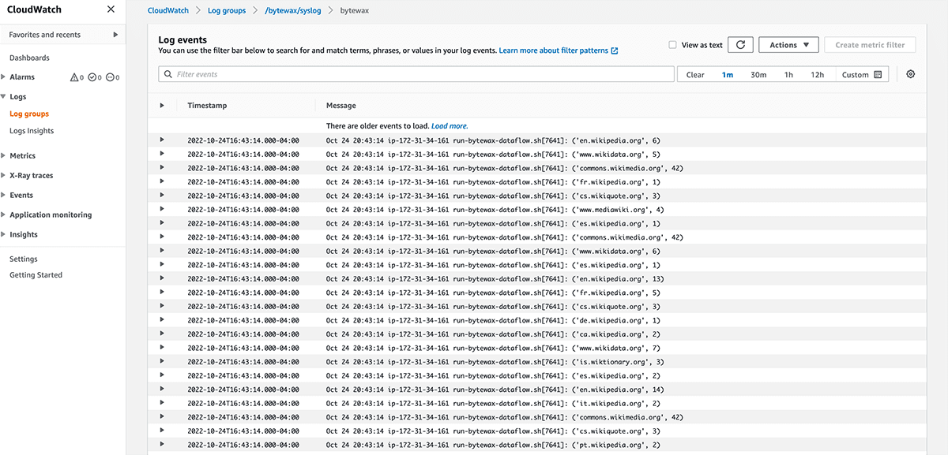
Task: Select the 12h time range option
Action: click(x=818, y=73)
